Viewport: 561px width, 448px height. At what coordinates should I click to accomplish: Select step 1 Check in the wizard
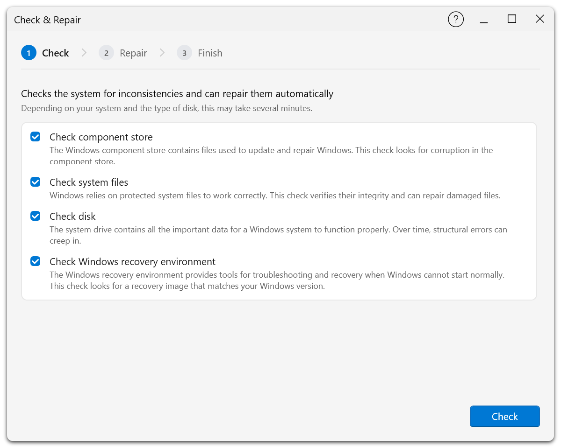click(x=45, y=53)
